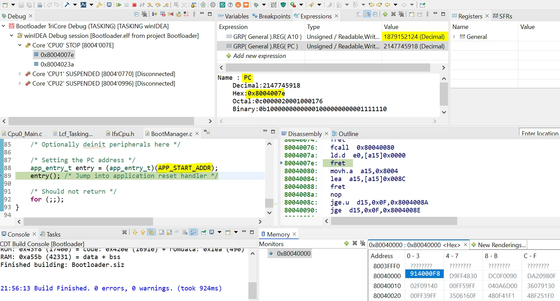Image resolution: width=560 pixels, height=301 pixels.
Task: Switch to the Breakpoints tab
Action: tap(274, 16)
